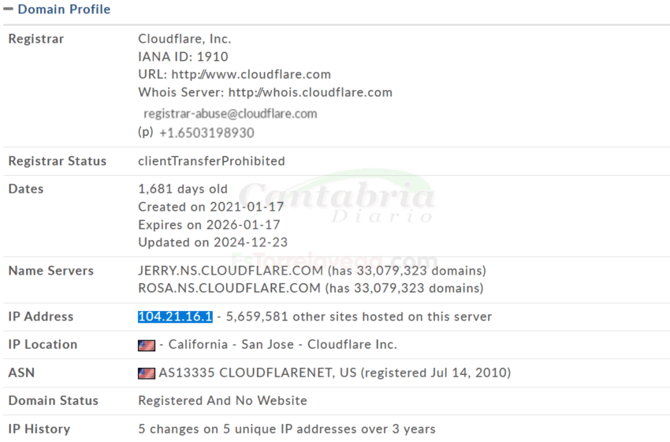Click the 5 changes on 5 unique IP addresses text
The width and height of the screenshot is (670, 442).
(x=287, y=429)
